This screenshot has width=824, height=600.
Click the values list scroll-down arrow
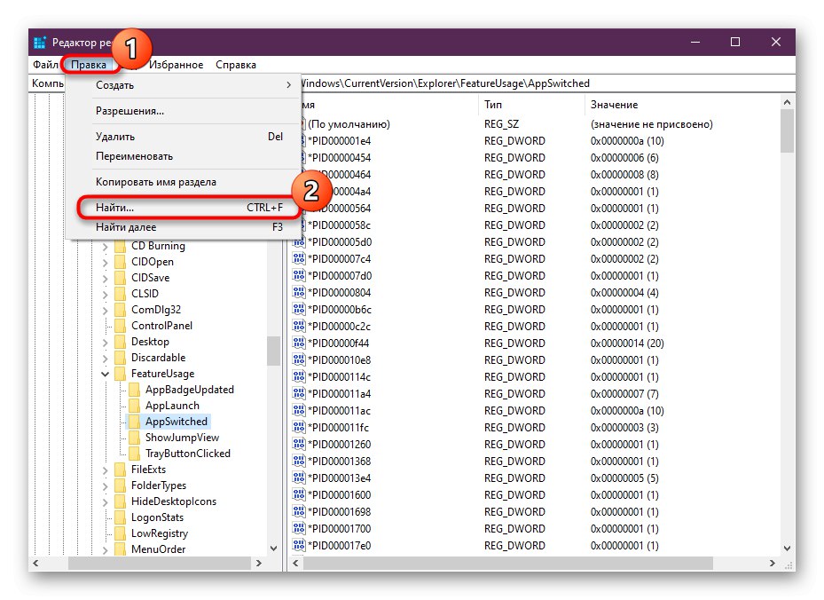pos(787,548)
